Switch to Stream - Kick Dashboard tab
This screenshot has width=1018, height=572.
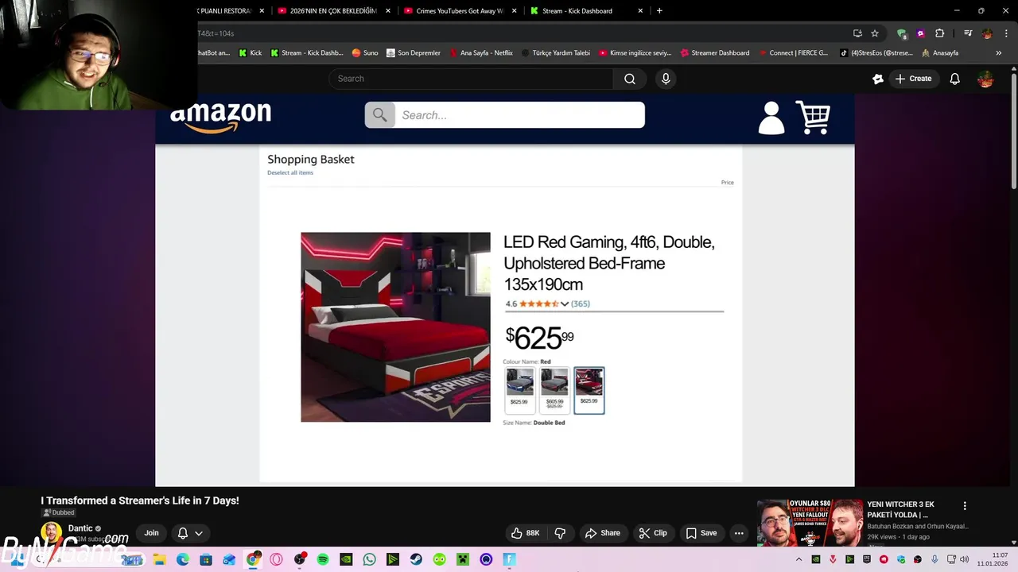click(x=586, y=11)
